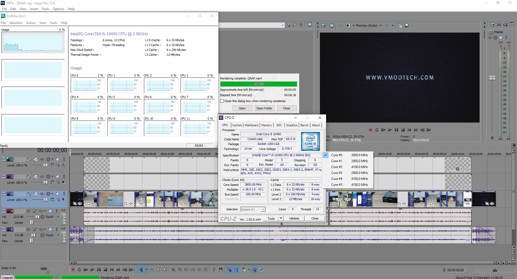This screenshot has height=279, width=517.
Task: Click the lightning bolt icon in the upper toolbar
Action: coord(295,25)
